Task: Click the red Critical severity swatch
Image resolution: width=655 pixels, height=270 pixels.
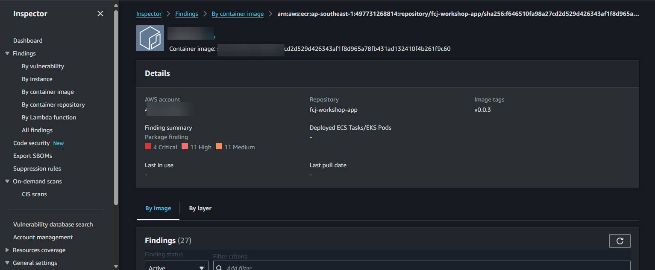Action: pyautogui.click(x=147, y=146)
